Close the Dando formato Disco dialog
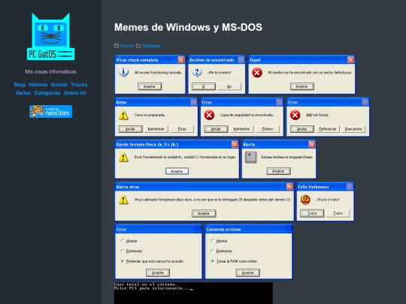 point(235,144)
